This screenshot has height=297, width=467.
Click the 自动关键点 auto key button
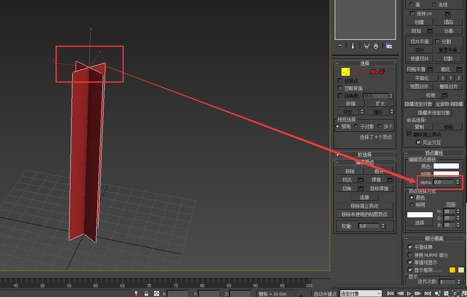[x=325, y=294]
